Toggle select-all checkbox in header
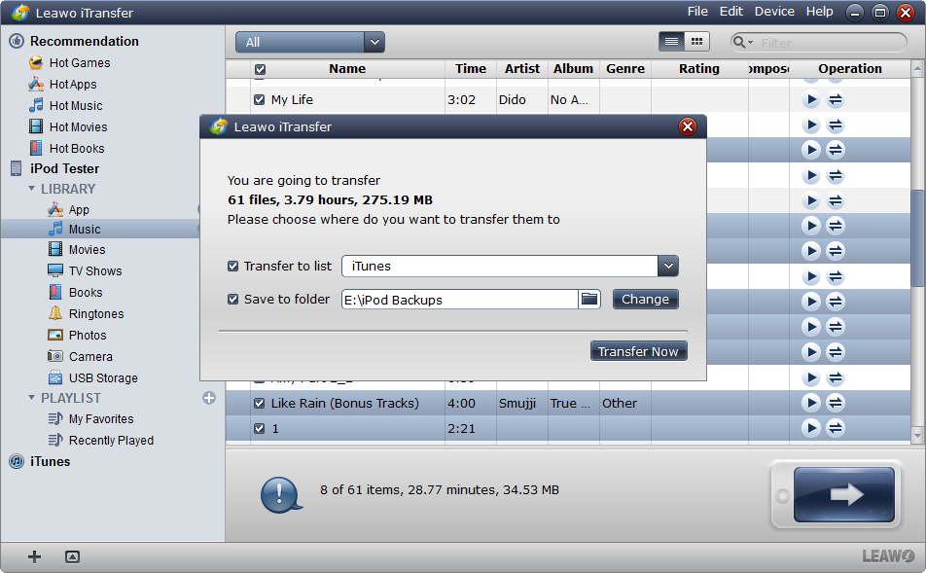The height and width of the screenshot is (573, 926). (260, 70)
